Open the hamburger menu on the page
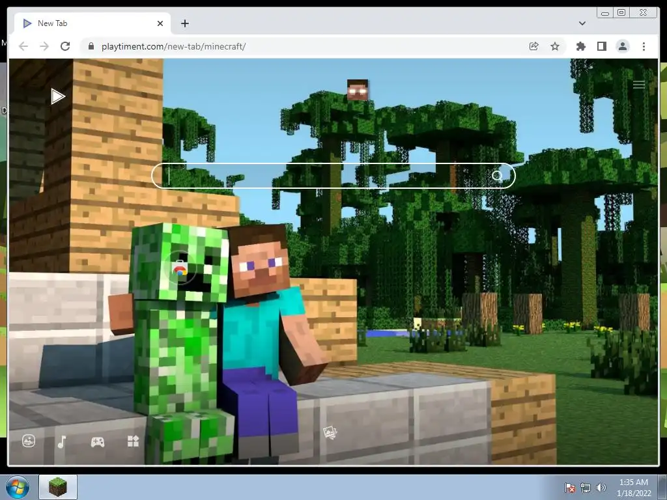This screenshot has height=500, width=667. (x=638, y=85)
